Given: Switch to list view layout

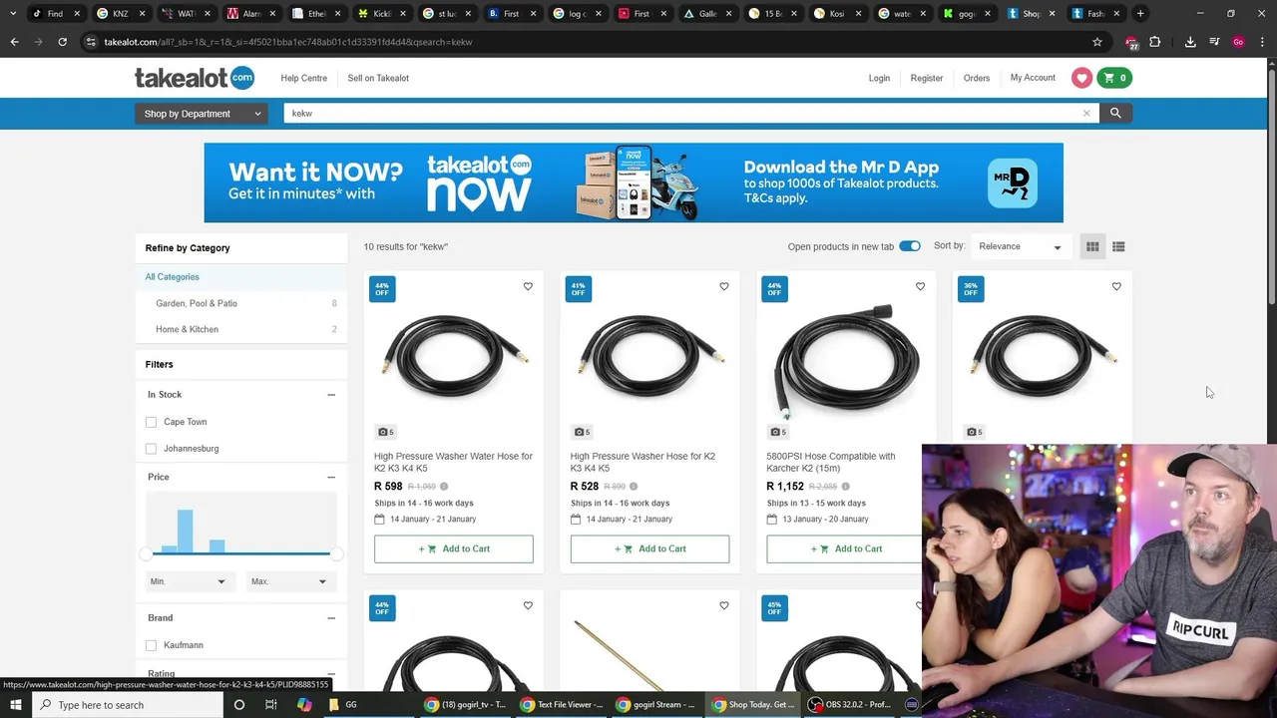Looking at the screenshot, I should tap(1118, 246).
